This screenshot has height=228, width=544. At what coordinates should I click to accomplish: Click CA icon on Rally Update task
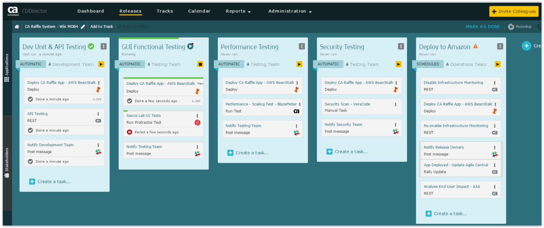495,172
